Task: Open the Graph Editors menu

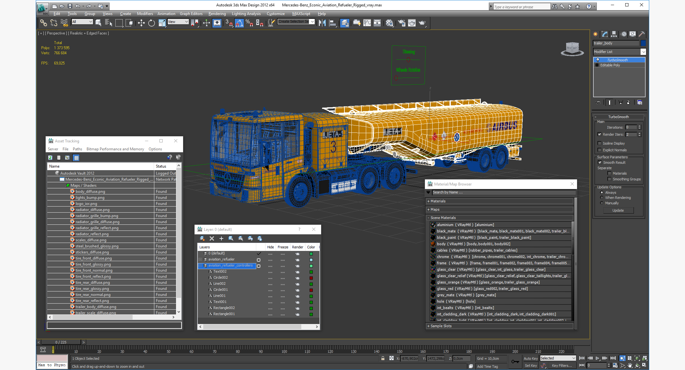Action: 191,14
